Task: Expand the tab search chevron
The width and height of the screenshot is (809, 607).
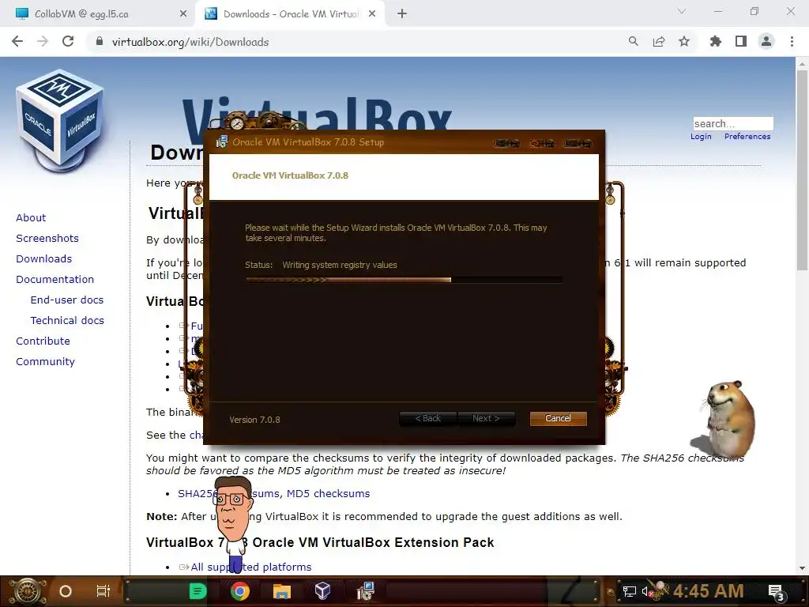Action: point(682,11)
